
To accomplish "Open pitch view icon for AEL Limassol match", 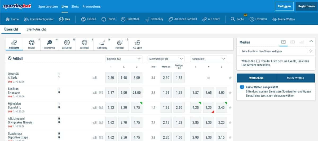I will click(101, 122).
